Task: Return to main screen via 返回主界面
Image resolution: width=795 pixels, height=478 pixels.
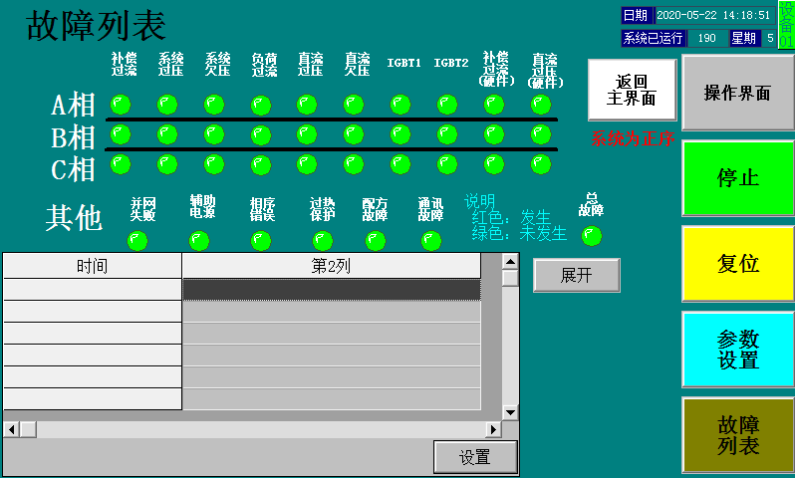Action: click(632, 90)
